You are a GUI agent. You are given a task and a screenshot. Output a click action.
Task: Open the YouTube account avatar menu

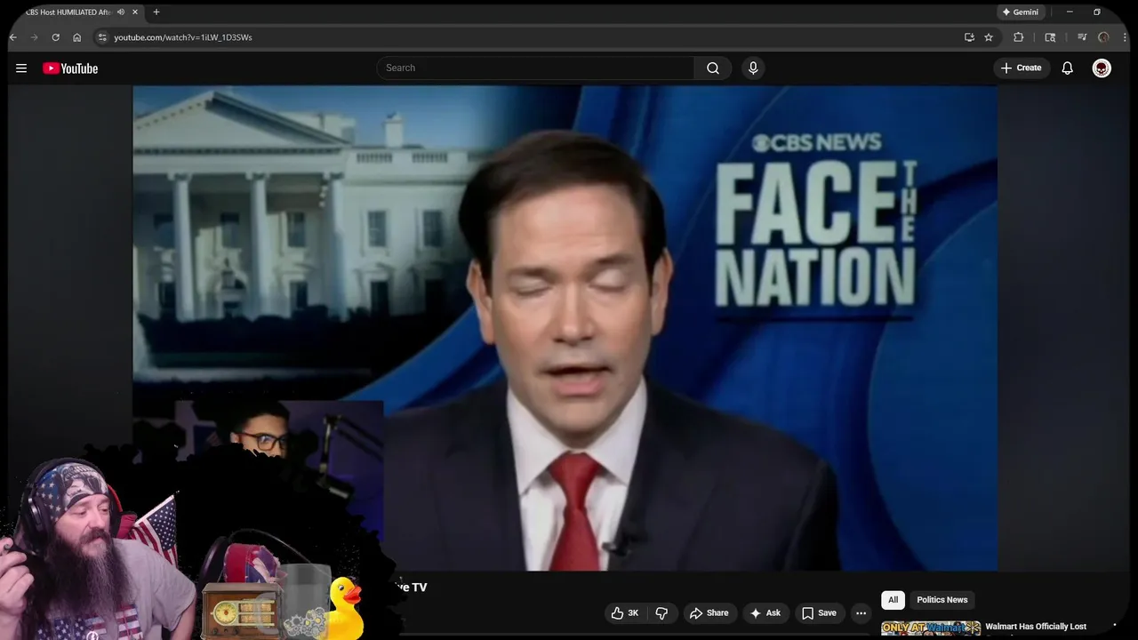coord(1102,68)
